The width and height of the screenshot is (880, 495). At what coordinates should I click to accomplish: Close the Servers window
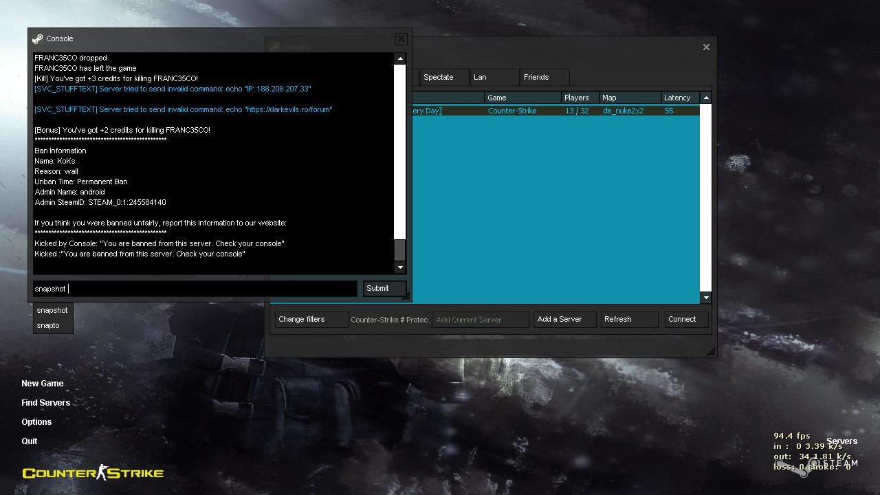[706, 47]
